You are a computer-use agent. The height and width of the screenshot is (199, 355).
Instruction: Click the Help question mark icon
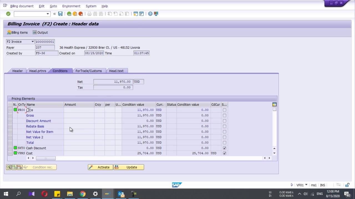tap(150, 14)
